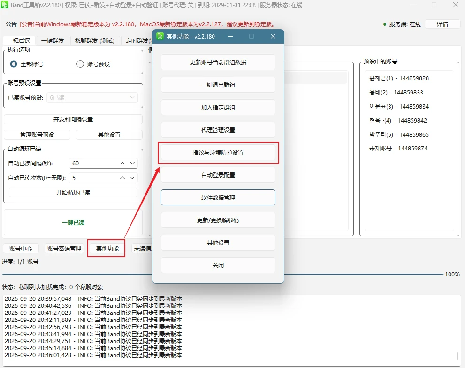This screenshot has width=465, height=368.
Task: Decrease 自动已读次数 with down arrow
Action: click(x=133, y=178)
